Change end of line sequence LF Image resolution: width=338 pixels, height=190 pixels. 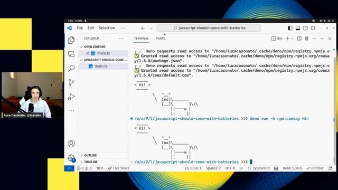241,168
